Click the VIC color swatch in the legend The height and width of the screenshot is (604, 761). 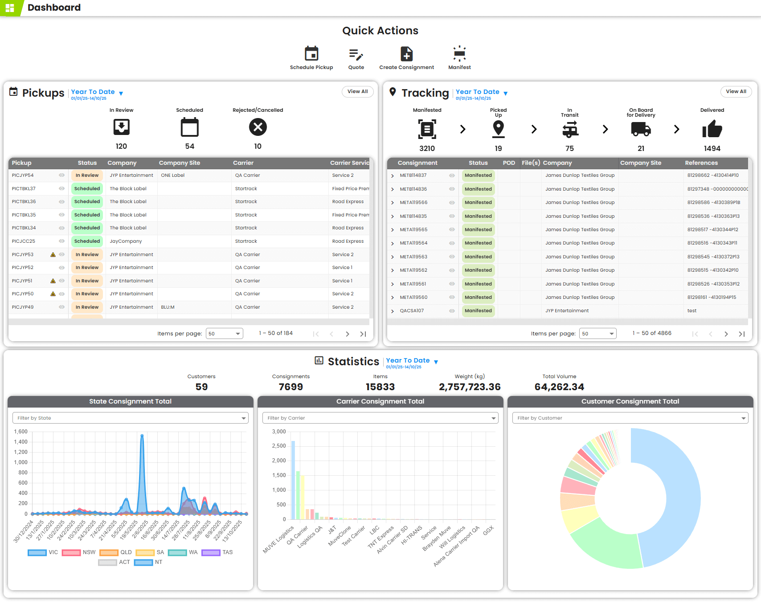(37, 552)
